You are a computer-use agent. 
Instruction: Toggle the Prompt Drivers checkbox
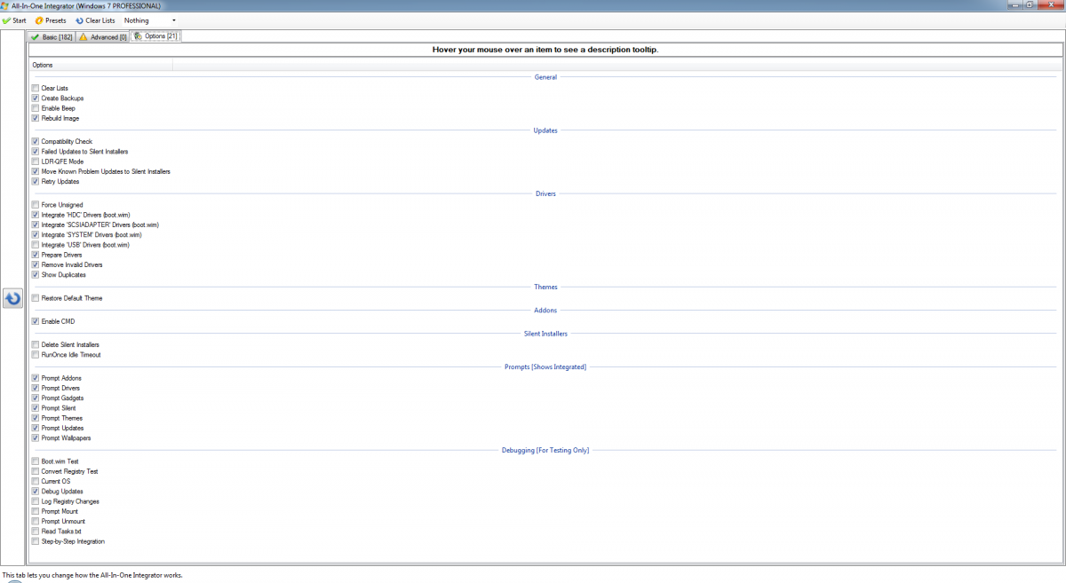point(36,389)
